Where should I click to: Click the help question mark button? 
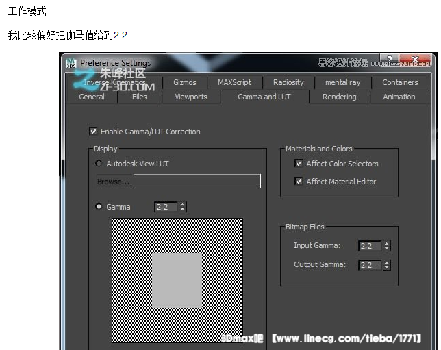click(x=389, y=60)
